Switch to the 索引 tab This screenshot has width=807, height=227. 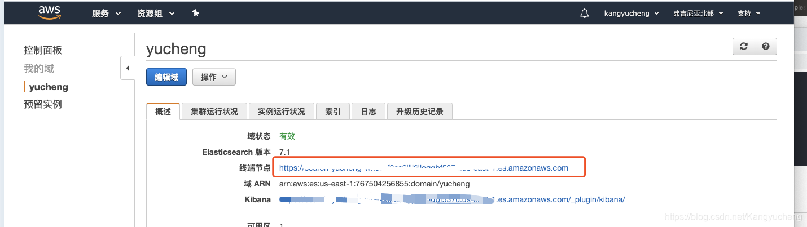[333, 112]
